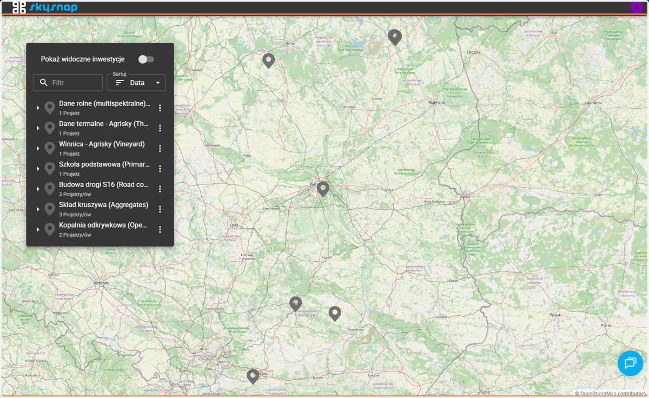Expand the Winnica - Agrisky (Vineyard) investment

(x=38, y=149)
